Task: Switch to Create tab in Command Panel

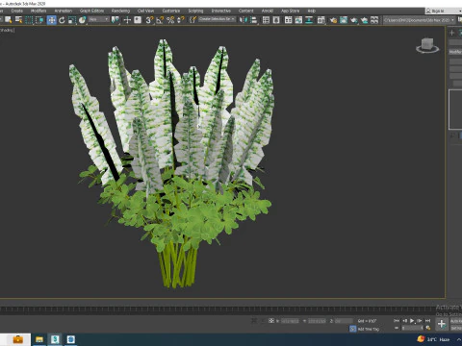Action: coord(451,33)
